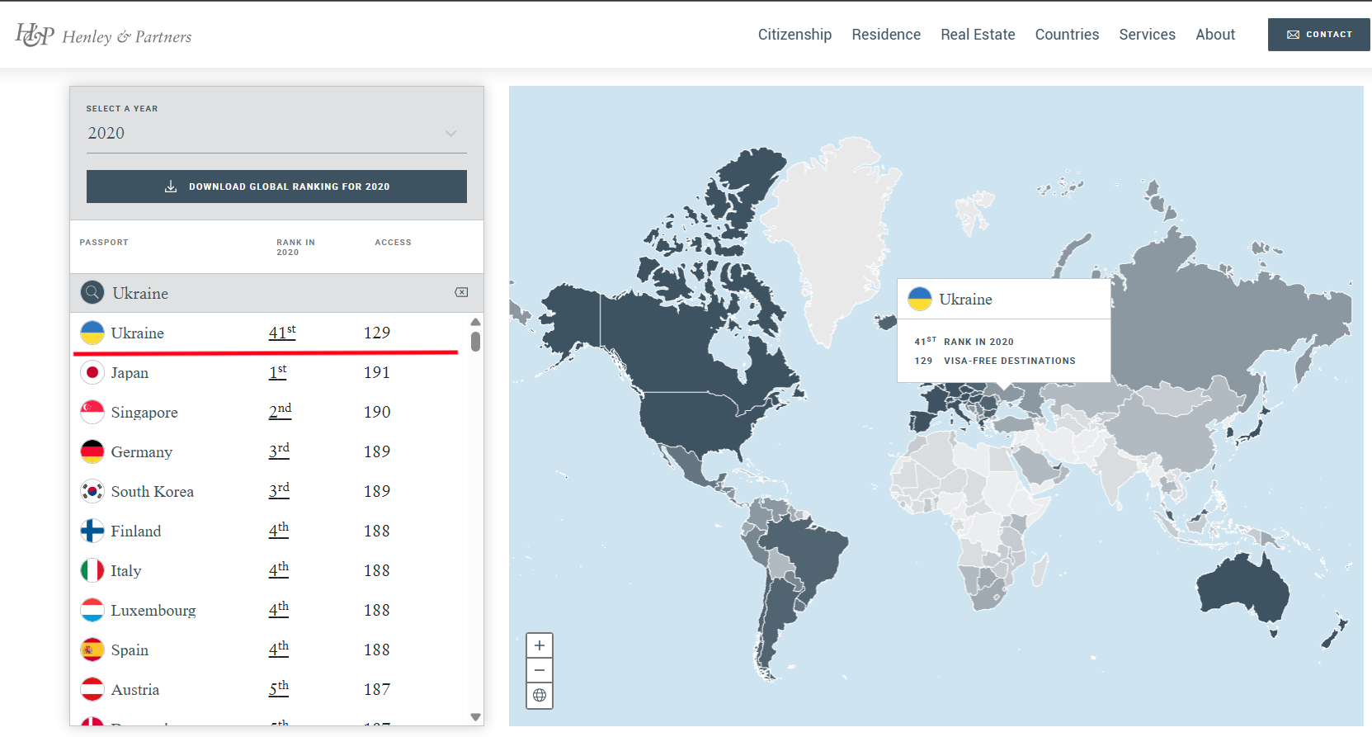Image resolution: width=1372 pixels, height=737 pixels.
Task: Open the Services menu
Action: point(1147,35)
